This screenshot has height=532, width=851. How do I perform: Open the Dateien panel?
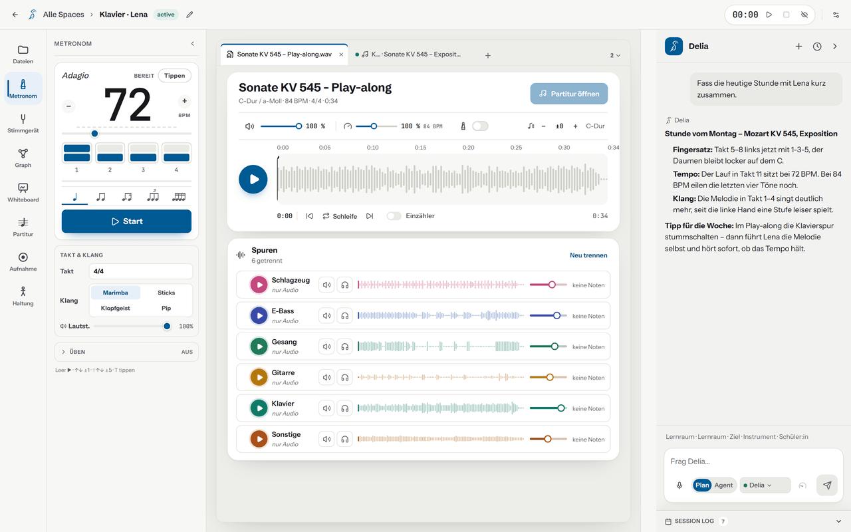coord(23,55)
